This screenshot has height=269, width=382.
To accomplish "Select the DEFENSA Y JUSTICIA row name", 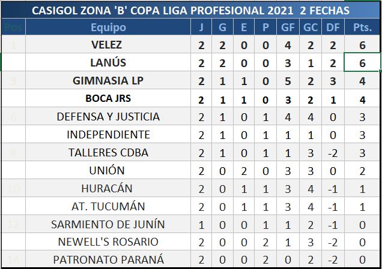I will (x=108, y=116).
